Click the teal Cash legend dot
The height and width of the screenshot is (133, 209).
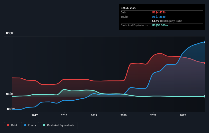[x=44, y=125]
